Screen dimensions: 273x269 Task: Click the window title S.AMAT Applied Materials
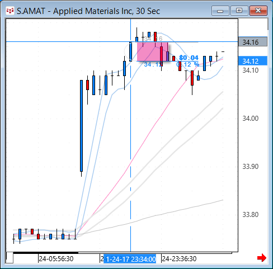pyautogui.click(x=88, y=11)
